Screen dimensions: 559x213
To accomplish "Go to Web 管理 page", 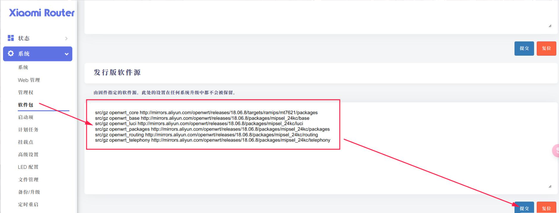I will 29,80.
